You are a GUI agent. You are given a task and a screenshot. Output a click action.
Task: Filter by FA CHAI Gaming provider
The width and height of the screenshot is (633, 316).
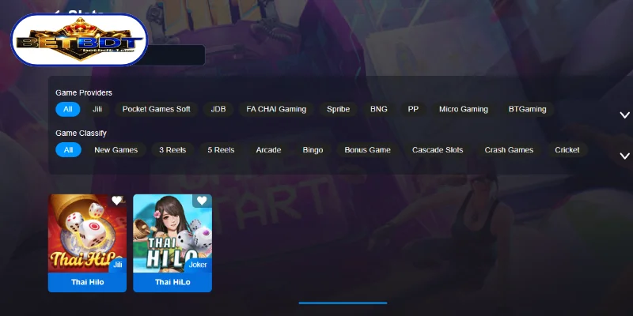pyautogui.click(x=276, y=109)
